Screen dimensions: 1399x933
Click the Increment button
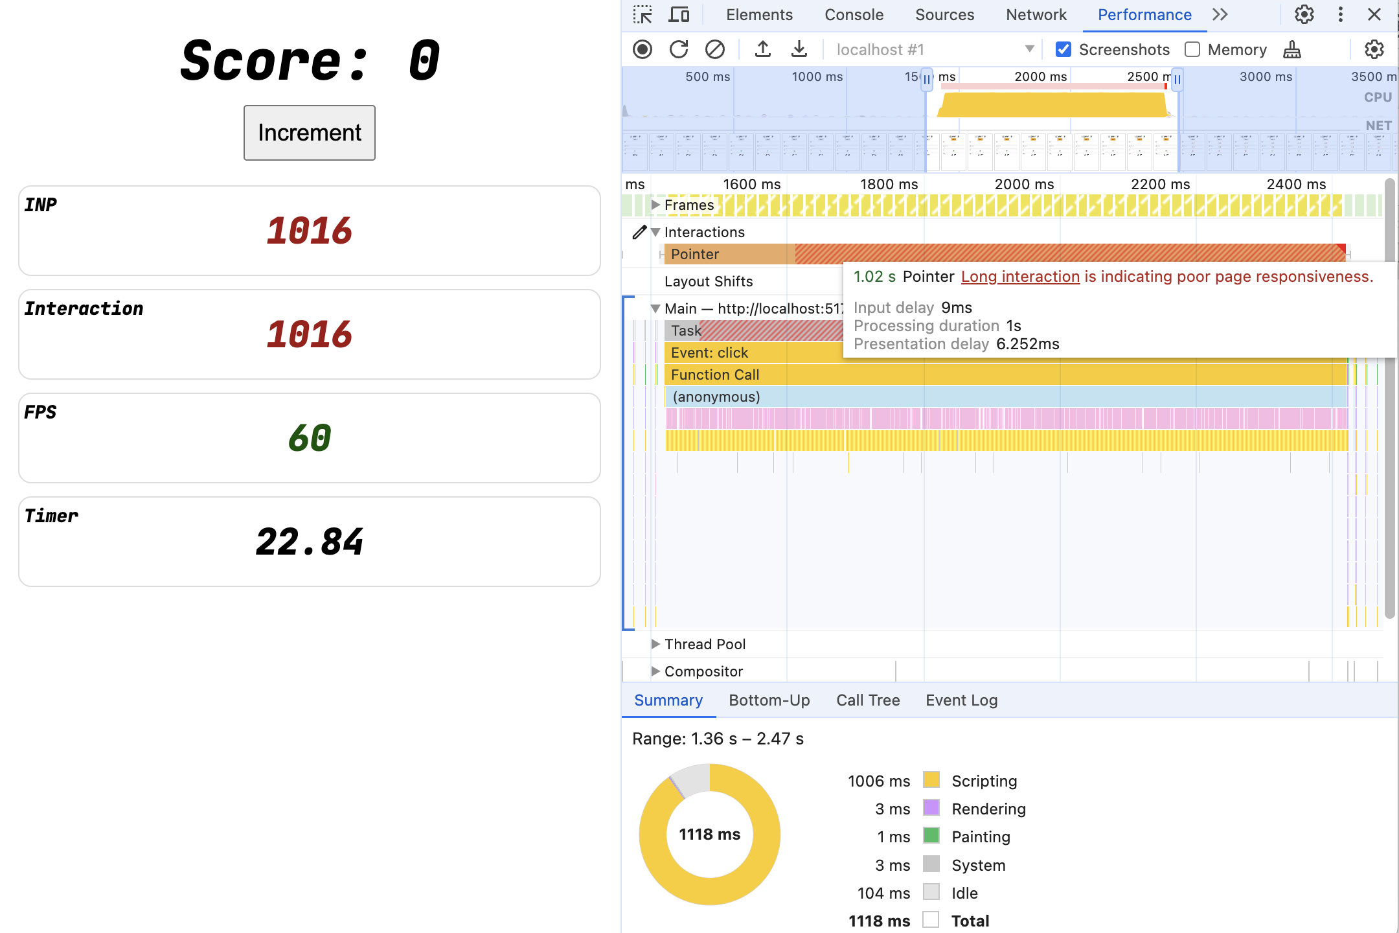point(310,132)
